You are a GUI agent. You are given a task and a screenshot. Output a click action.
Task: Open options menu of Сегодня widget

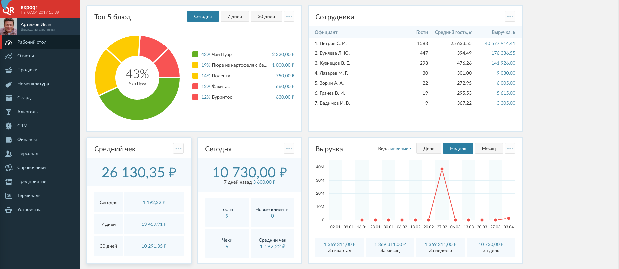tap(289, 148)
